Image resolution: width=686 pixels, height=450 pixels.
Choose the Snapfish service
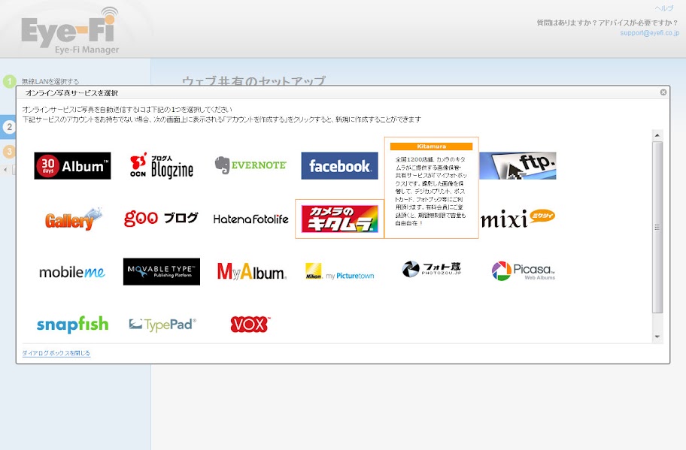point(72,325)
